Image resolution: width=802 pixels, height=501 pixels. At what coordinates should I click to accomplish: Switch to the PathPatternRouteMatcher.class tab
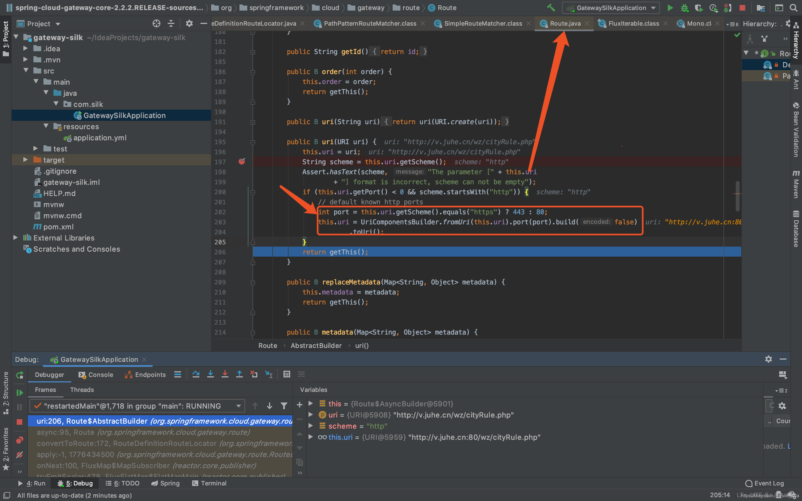click(370, 24)
